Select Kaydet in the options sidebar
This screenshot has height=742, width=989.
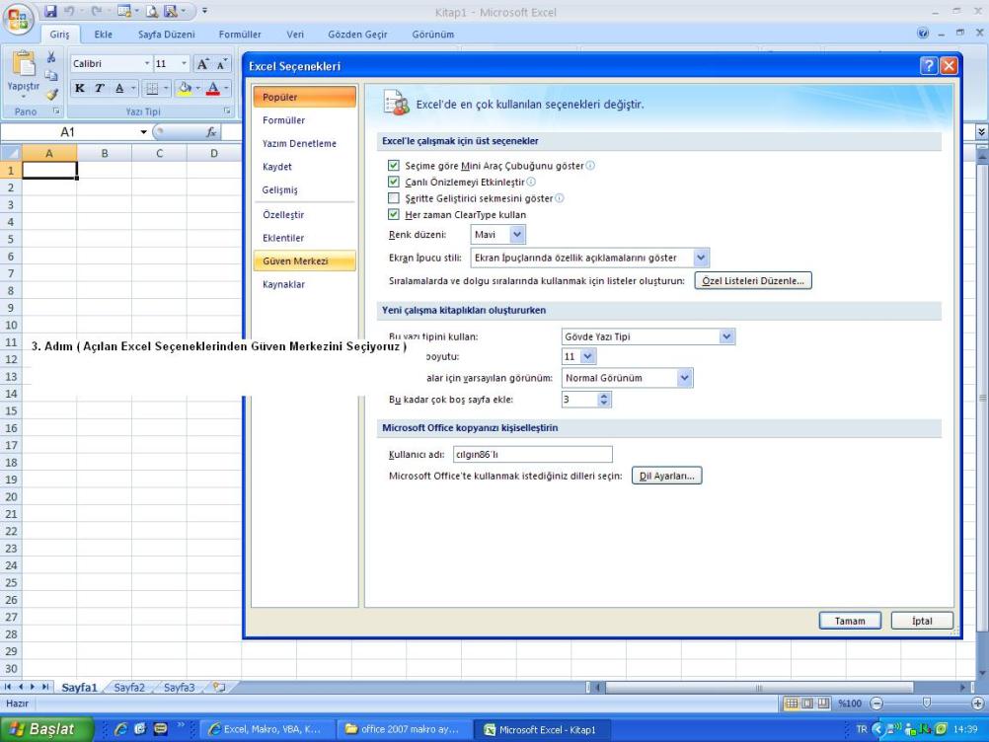[305, 167]
